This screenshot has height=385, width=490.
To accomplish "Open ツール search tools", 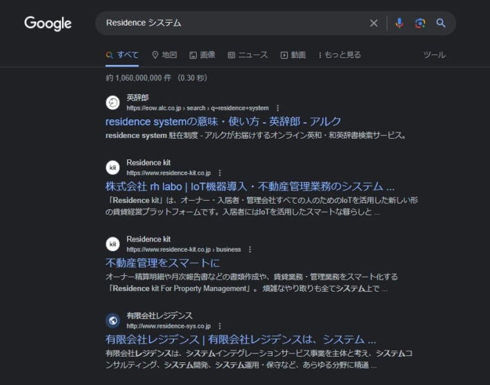I will (434, 55).
